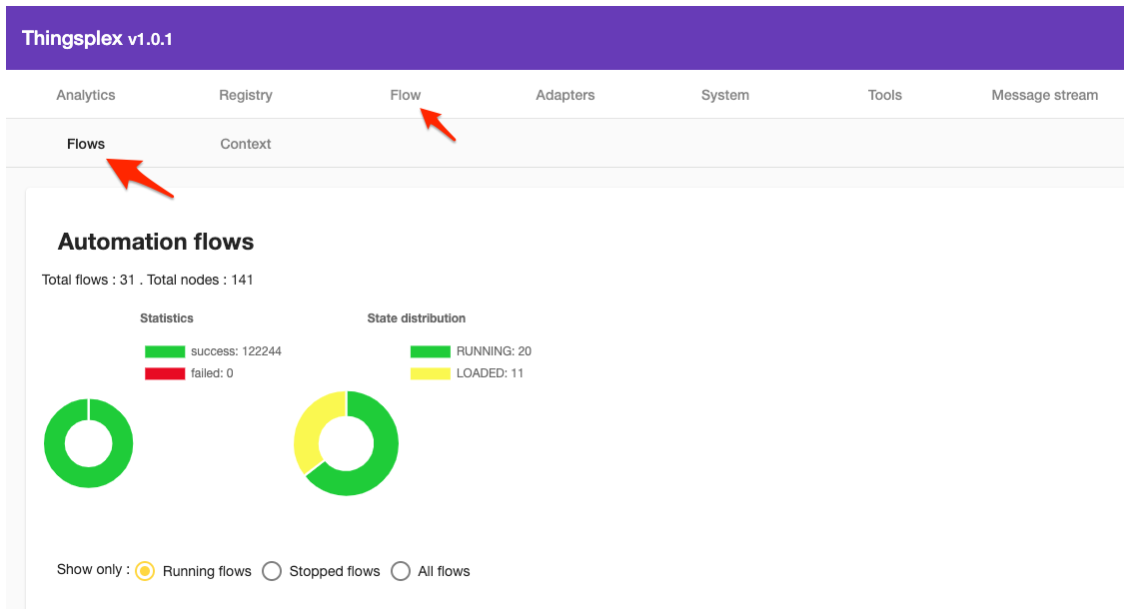Open the Analytics tab
Image resolution: width=1124 pixels, height=609 pixels.
tap(85, 95)
